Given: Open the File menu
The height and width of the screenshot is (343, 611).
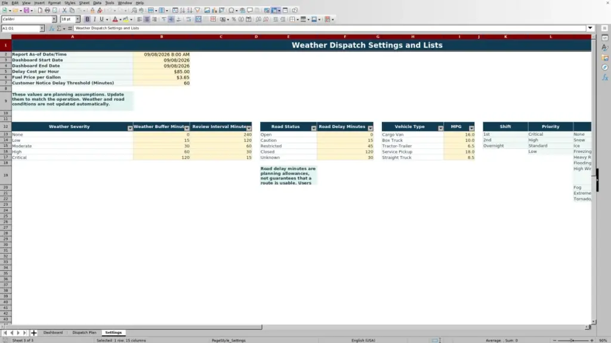Looking at the screenshot, I should click(x=5, y=3).
